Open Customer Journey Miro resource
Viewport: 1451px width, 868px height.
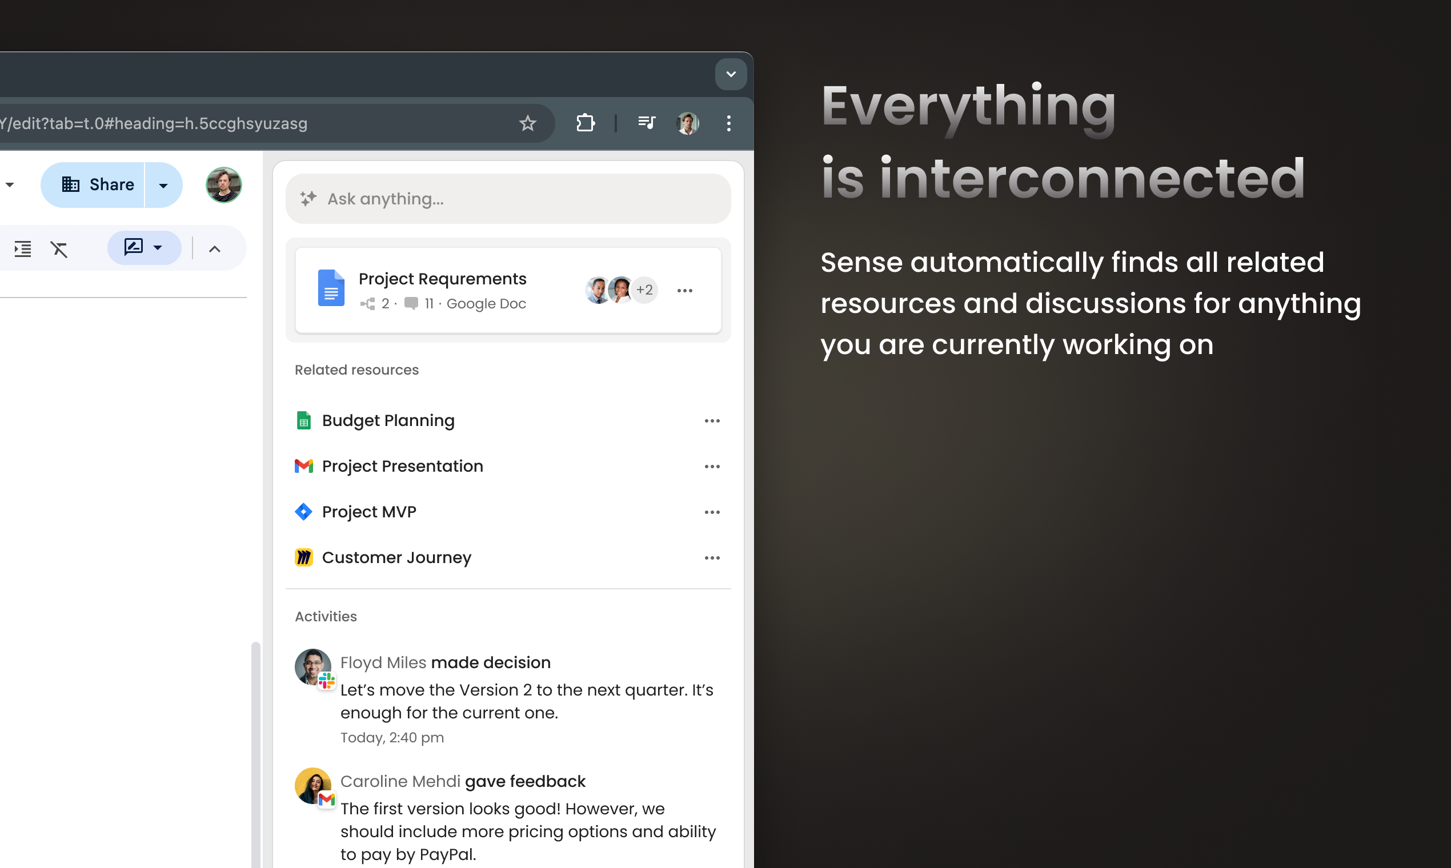click(x=396, y=557)
